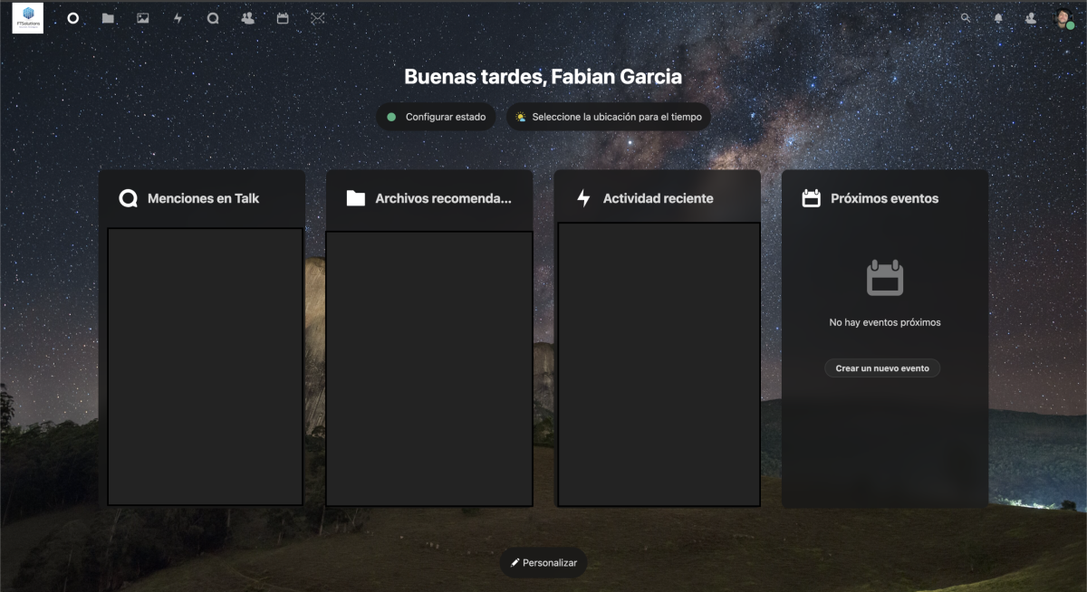Open the Calendar app icon

pos(283,18)
